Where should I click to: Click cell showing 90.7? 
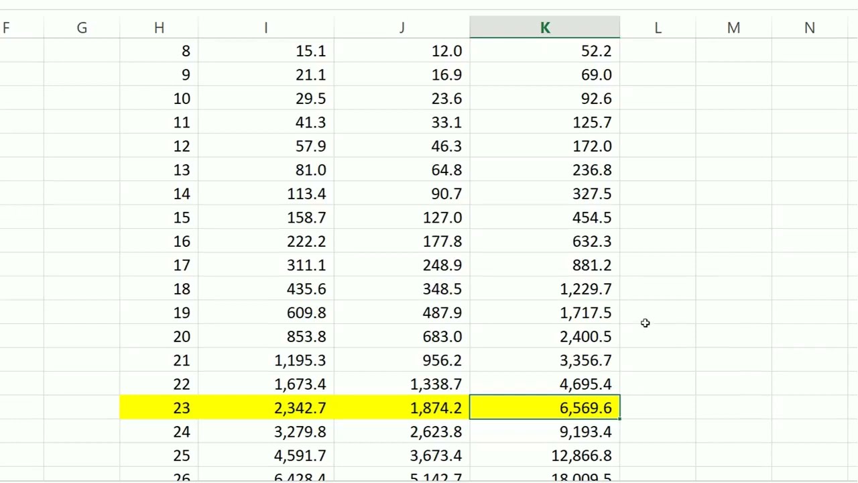pyautogui.click(x=402, y=194)
